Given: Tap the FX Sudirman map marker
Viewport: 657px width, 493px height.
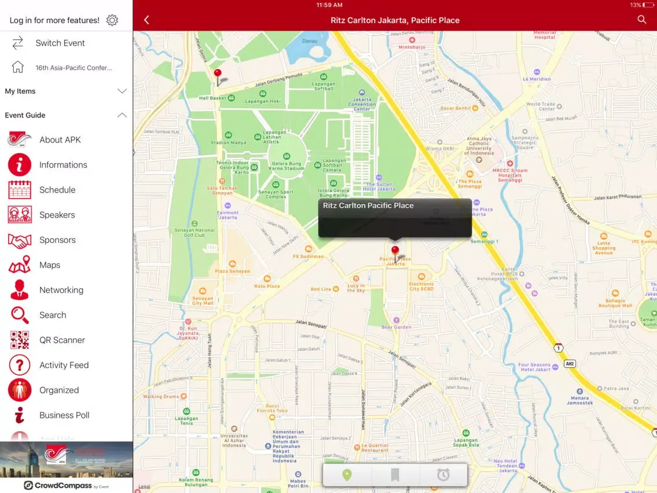Looking at the screenshot, I should (308, 249).
